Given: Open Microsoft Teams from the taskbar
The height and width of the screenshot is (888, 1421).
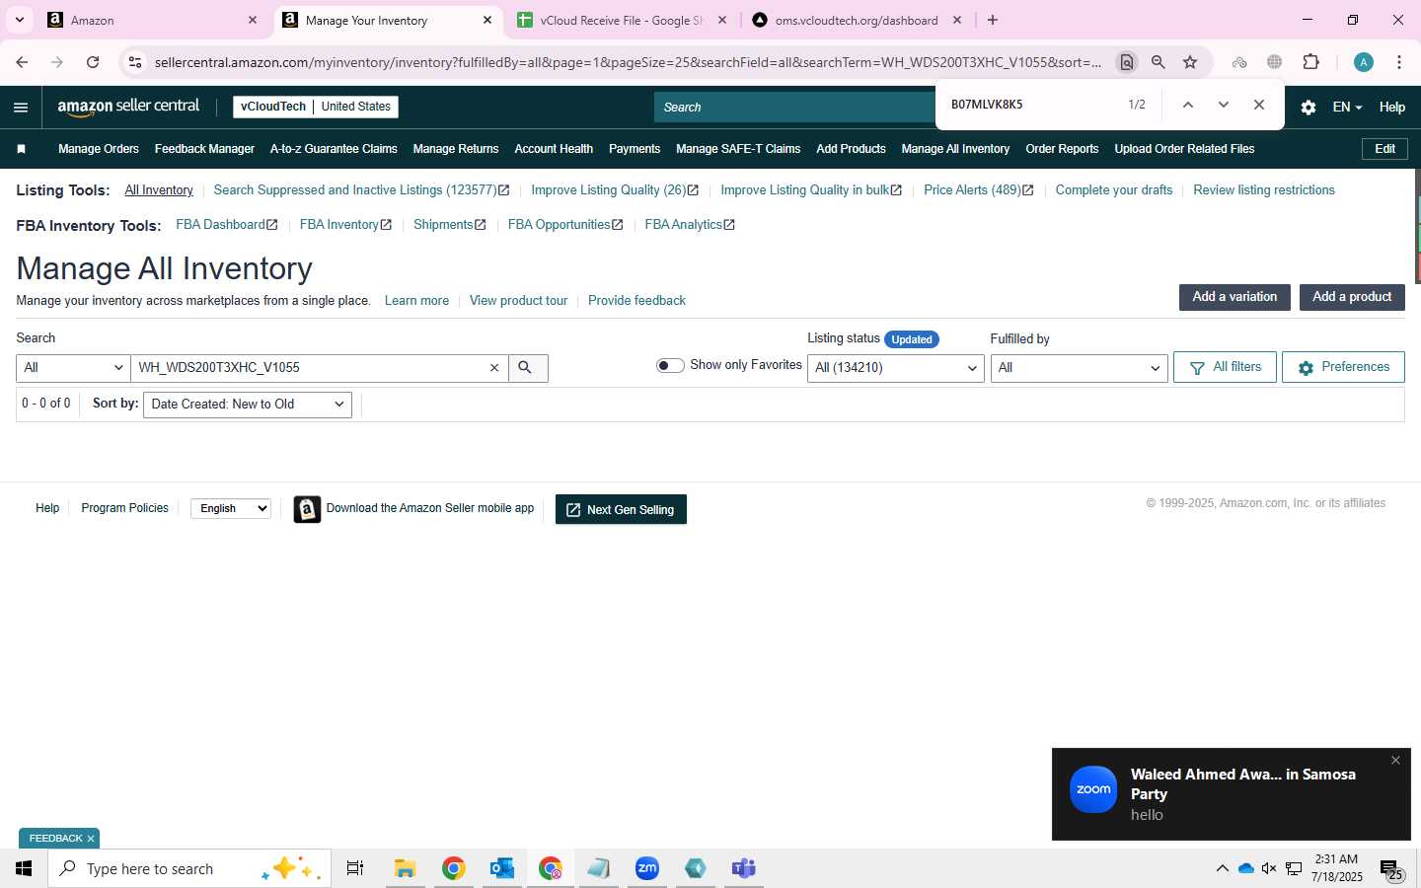Looking at the screenshot, I should point(744,868).
